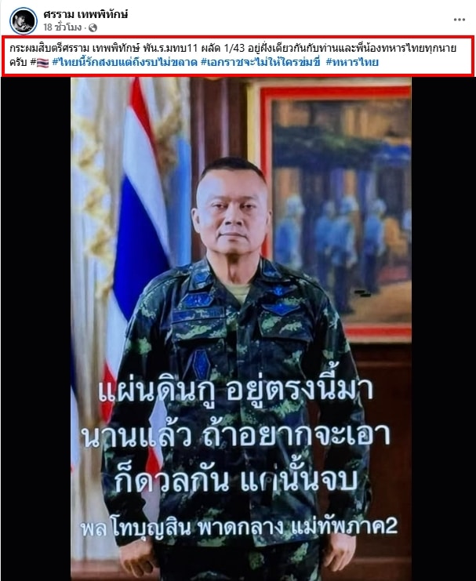Click the black margin left of the photo
Screen dimensions: 476x581
pyautogui.click(x=35, y=329)
